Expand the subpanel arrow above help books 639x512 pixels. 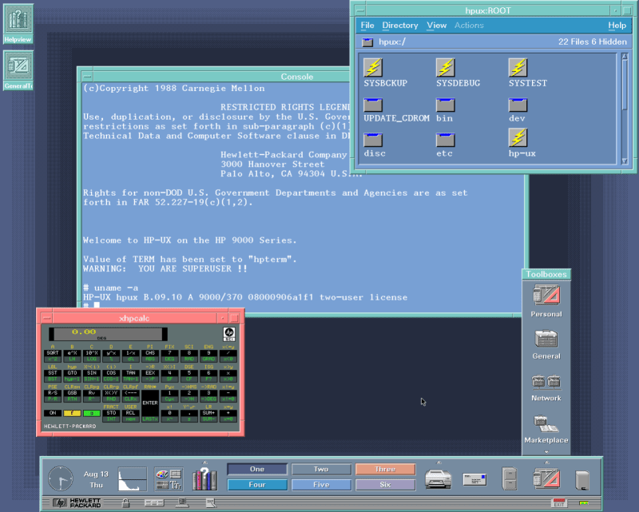[205, 461]
